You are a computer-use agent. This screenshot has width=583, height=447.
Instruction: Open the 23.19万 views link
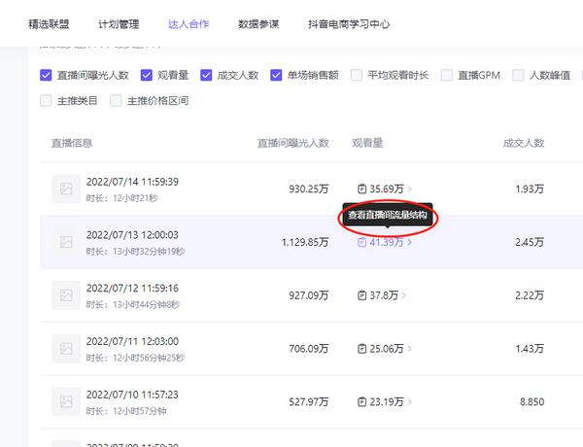(x=387, y=401)
